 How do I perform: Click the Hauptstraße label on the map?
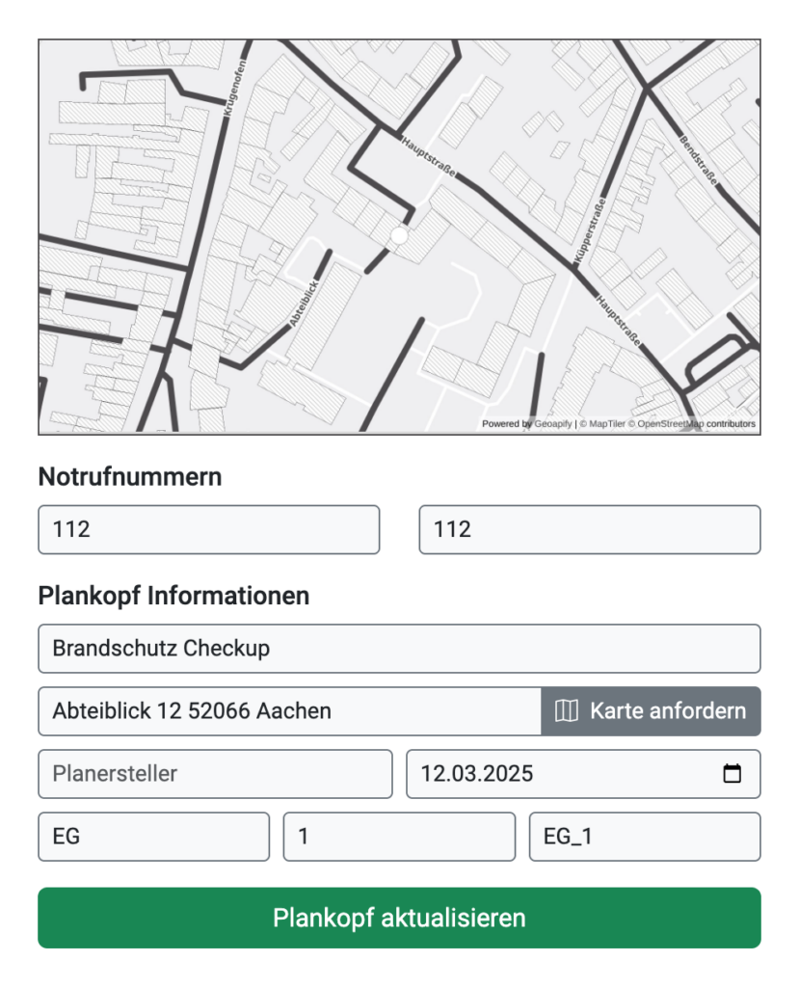(427, 156)
